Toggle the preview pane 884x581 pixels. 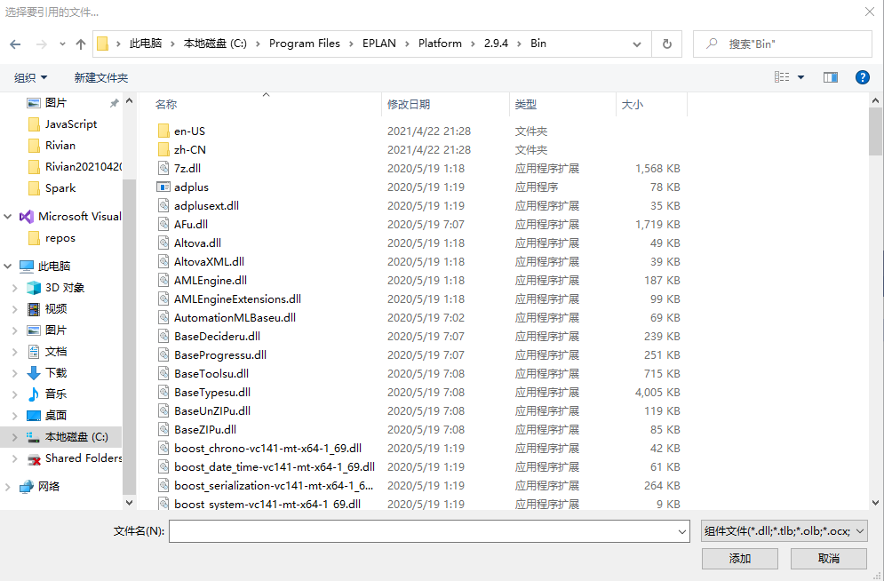[x=830, y=77]
